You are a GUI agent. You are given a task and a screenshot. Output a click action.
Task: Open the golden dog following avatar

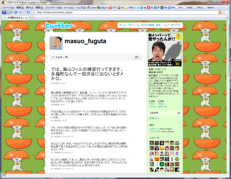(x=172, y=170)
